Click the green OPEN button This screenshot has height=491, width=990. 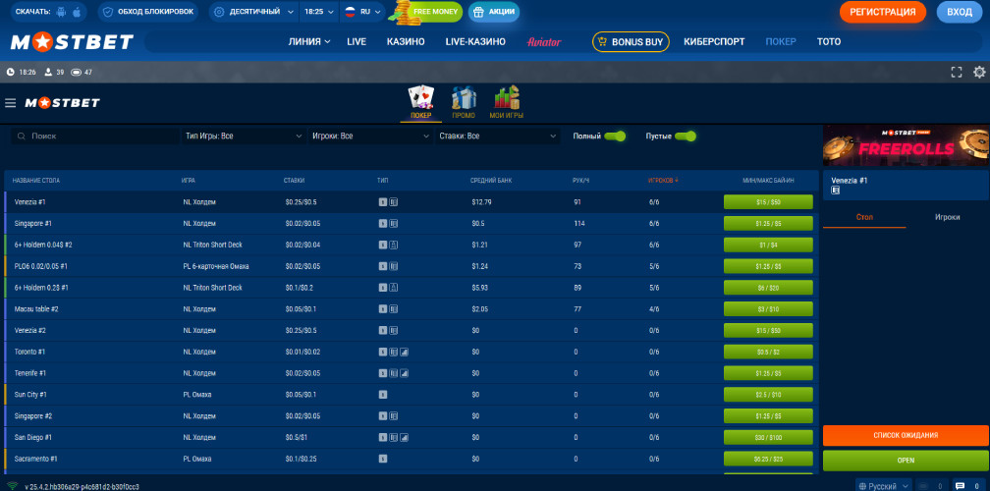coord(906,461)
